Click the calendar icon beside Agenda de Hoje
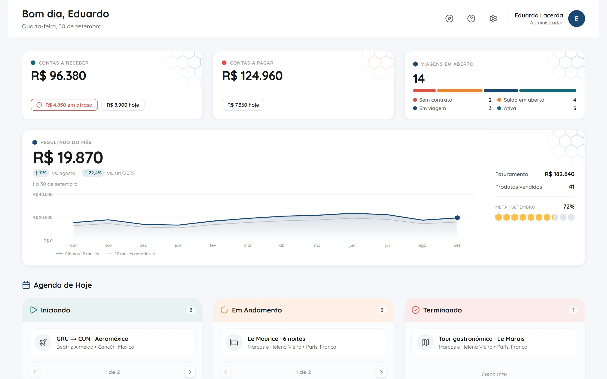 pyautogui.click(x=26, y=285)
